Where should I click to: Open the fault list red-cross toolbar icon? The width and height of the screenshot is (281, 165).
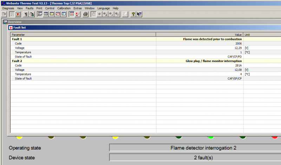(x=72, y=14)
